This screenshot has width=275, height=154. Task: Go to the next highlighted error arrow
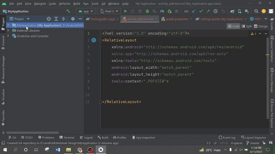(x=266, y=33)
